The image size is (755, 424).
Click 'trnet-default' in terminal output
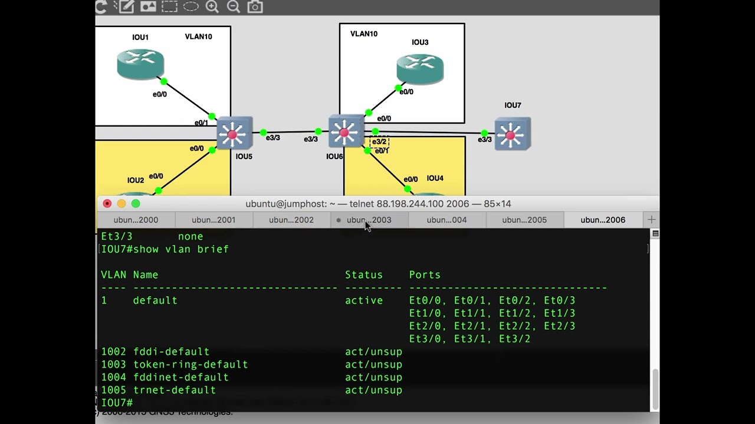coord(175,390)
